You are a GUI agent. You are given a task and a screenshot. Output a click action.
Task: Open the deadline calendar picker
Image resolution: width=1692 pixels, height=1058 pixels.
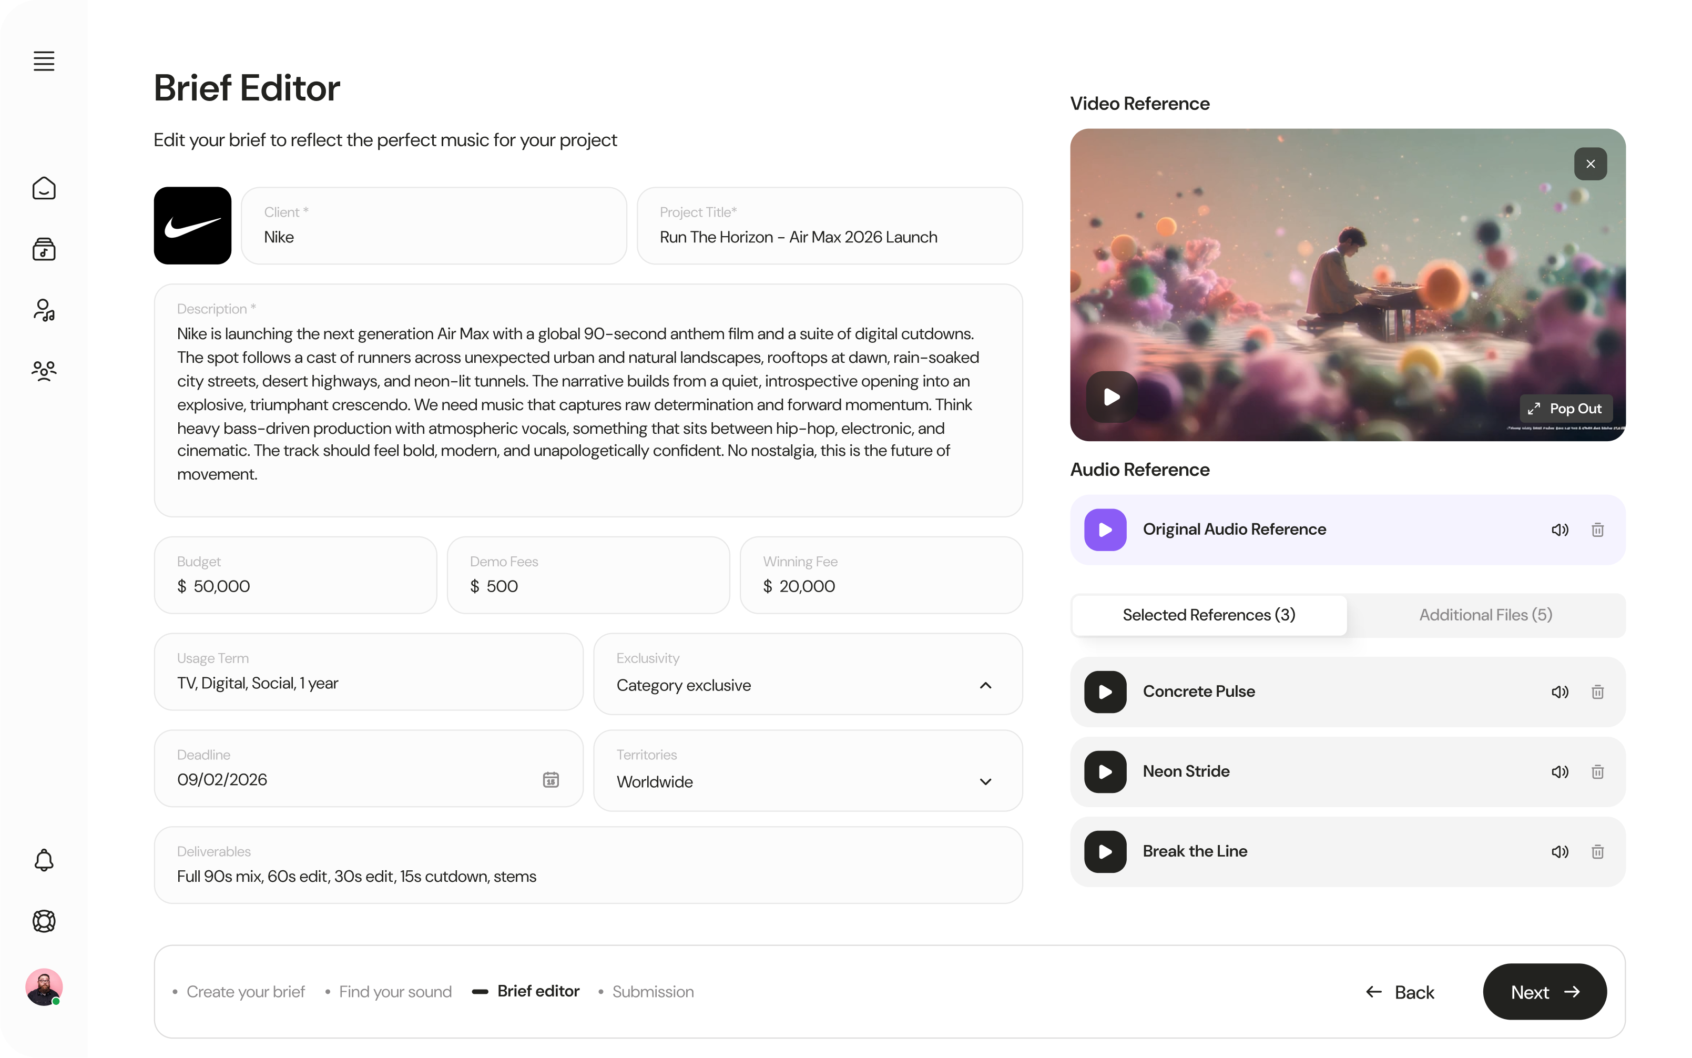tap(551, 779)
